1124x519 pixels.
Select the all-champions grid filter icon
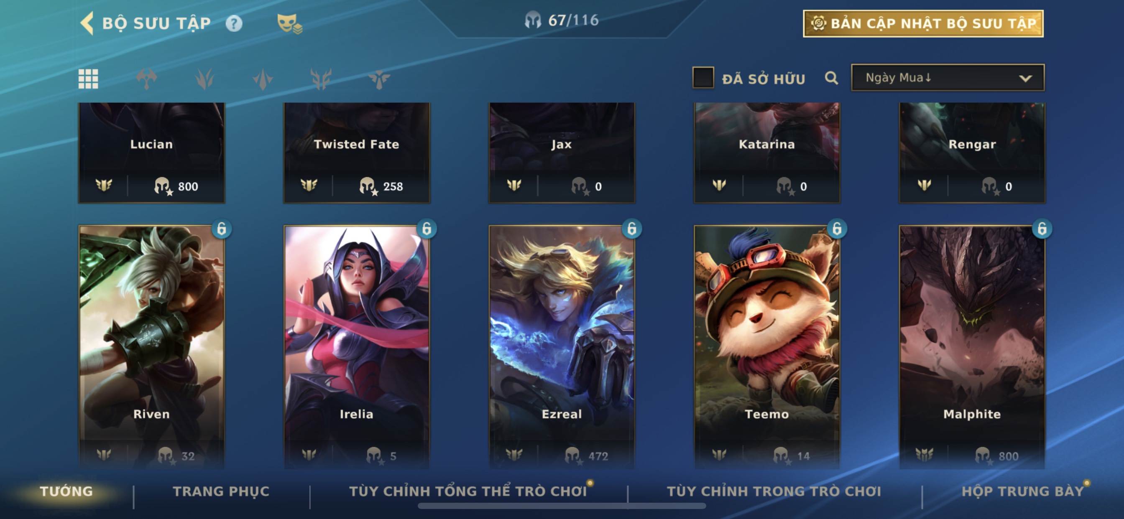pyautogui.click(x=88, y=79)
